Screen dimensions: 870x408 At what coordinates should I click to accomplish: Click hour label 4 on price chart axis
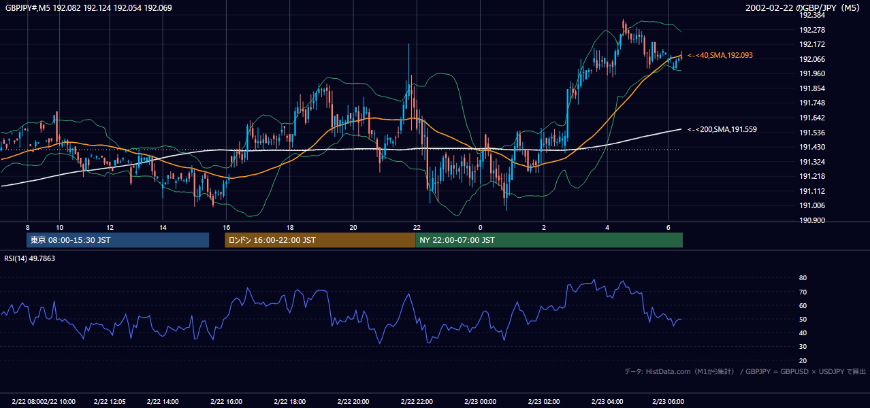point(607,227)
